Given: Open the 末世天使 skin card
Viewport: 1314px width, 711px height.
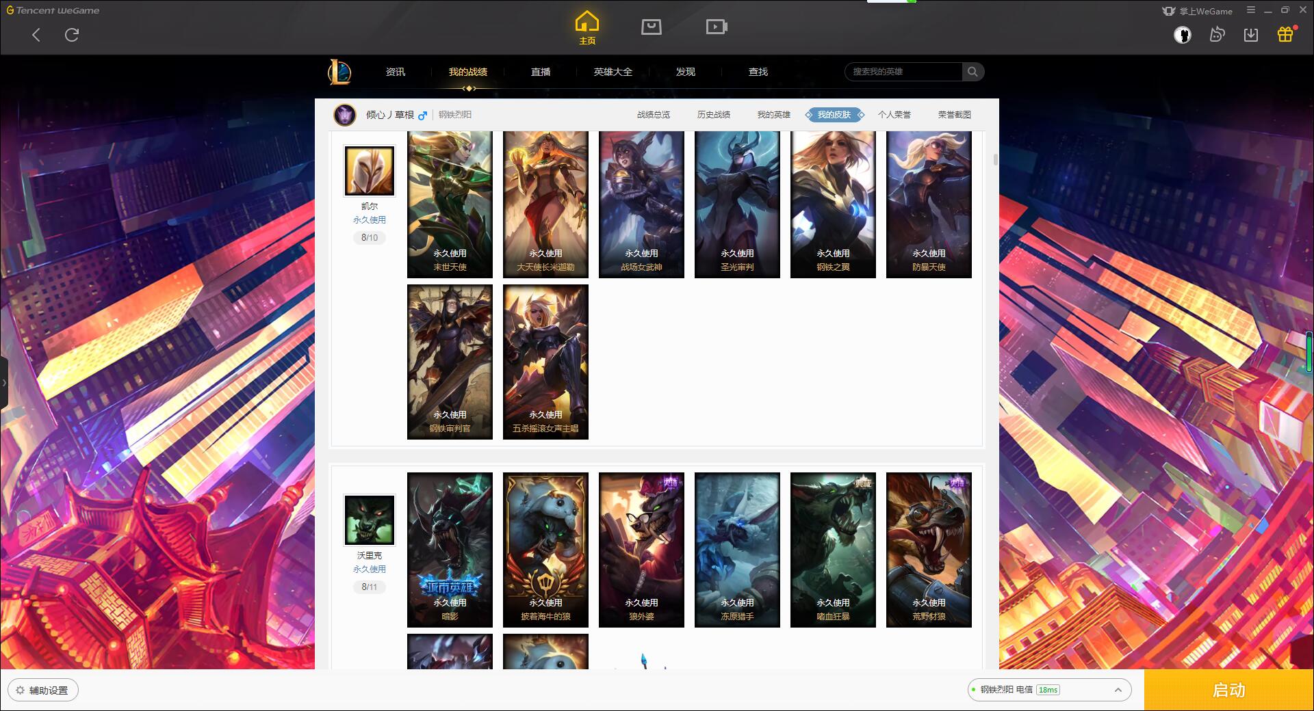Looking at the screenshot, I should pos(450,204).
